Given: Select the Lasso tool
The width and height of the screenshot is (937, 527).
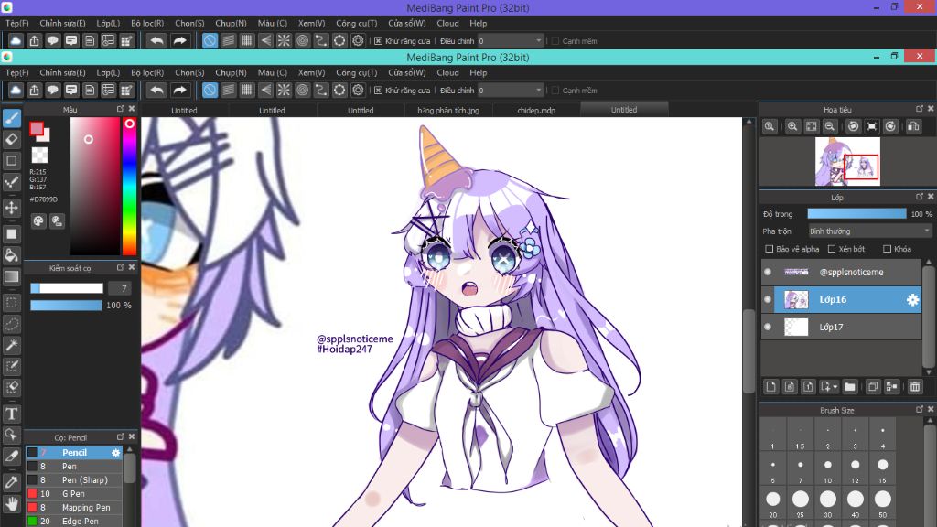Looking at the screenshot, I should click(x=11, y=324).
